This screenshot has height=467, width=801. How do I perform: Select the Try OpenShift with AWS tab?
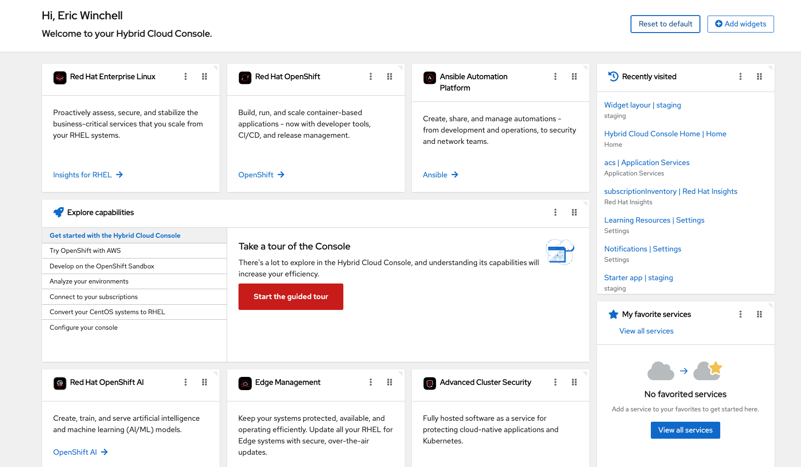tap(85, 250)
